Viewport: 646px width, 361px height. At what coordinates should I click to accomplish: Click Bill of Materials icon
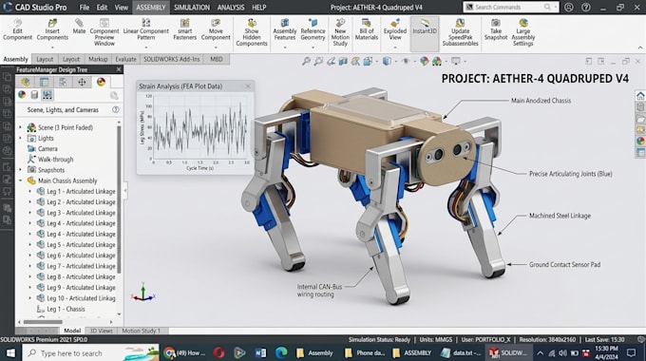(366, 29)
